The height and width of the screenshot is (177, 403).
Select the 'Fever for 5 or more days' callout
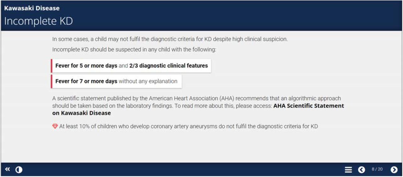click(131, 66)
